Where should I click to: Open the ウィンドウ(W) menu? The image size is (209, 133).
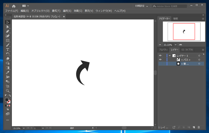click(x=104, y=11)
